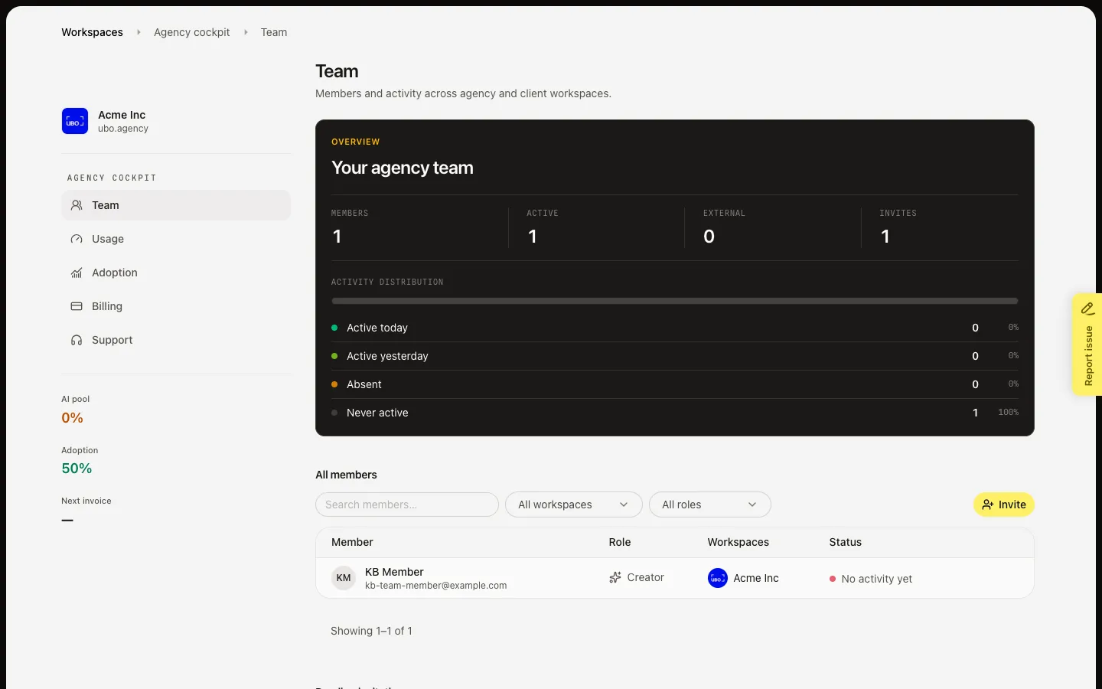
Task: Click the All members heading
Action: 346,475
